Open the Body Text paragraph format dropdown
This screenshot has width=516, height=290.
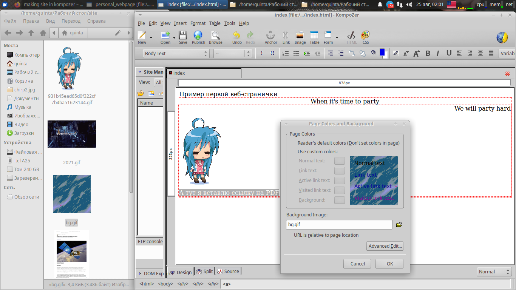point(176,54)
